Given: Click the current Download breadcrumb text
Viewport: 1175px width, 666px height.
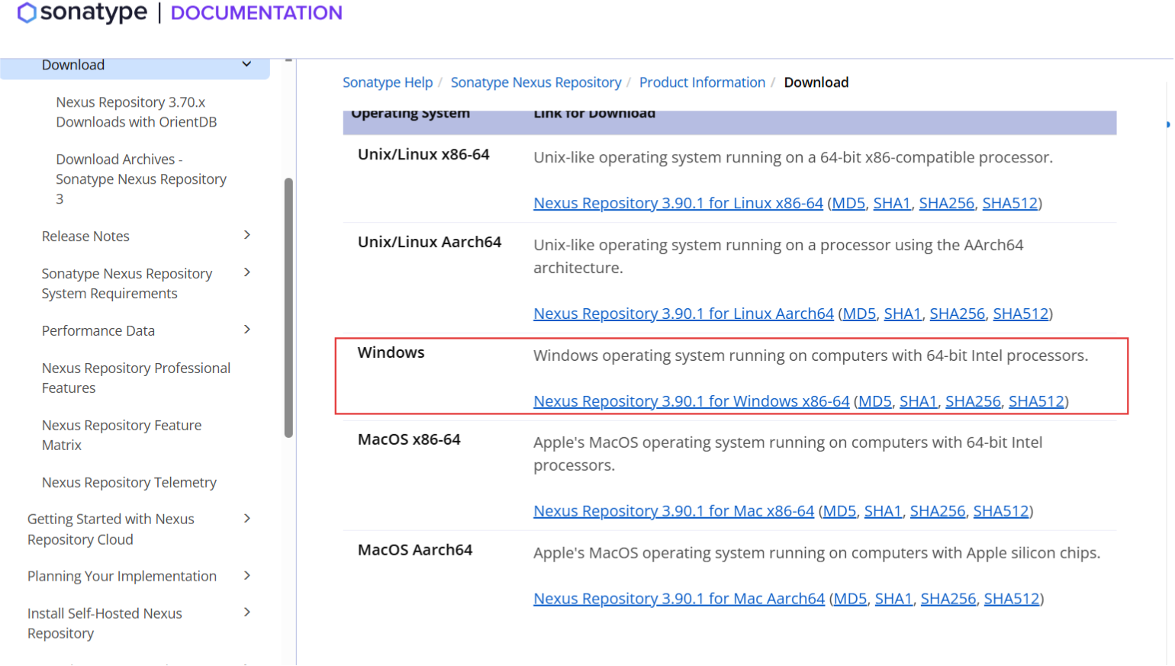Looking at the screenshot, I should [816, 82].
